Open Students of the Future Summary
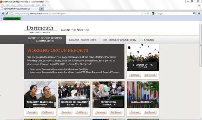Viewport: 202px width, 120px height. pyautogui.click(x=135, y=75)
